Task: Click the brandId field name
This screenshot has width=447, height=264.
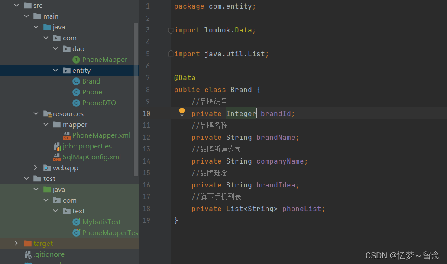Action: click(x=275, y=114)
